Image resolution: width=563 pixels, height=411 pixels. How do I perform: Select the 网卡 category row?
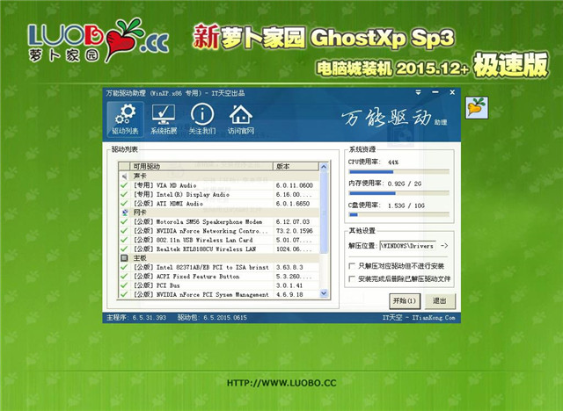219,213
